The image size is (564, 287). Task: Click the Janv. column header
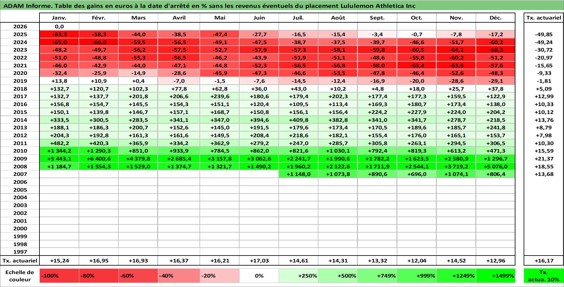(59, 18)
